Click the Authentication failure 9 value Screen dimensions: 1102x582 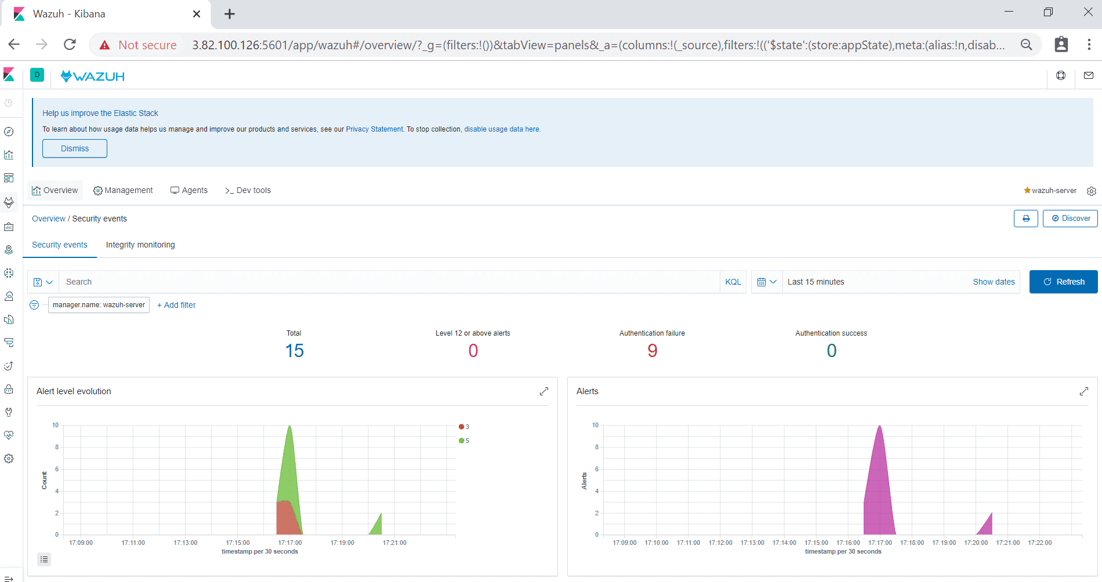click(x=652, y=351)
